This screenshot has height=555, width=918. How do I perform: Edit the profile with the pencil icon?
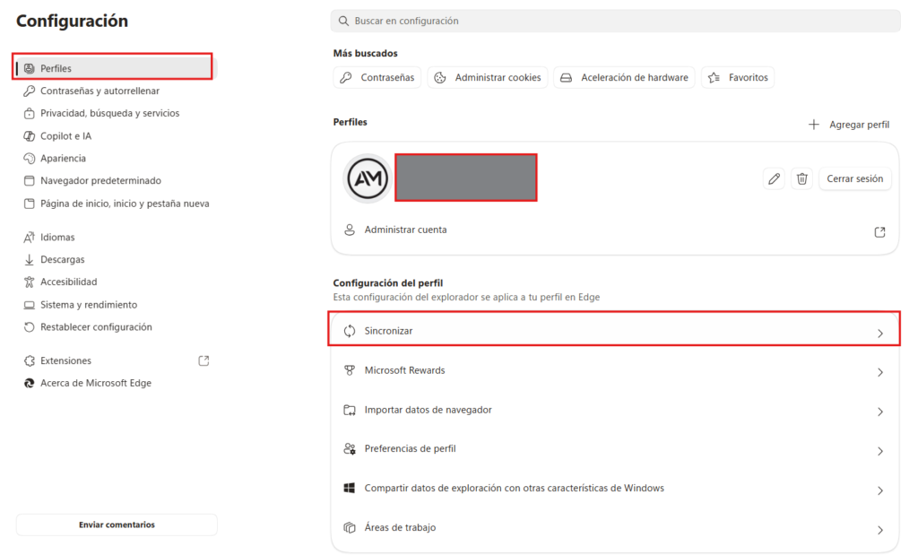pyautogui.click(x=774, y=178)
